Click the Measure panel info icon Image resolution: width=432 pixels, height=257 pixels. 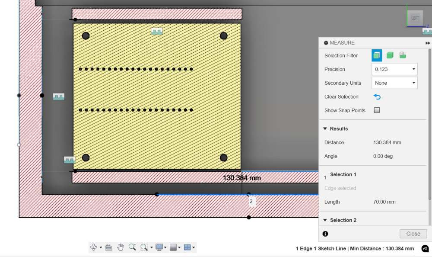tap(325, 234)
